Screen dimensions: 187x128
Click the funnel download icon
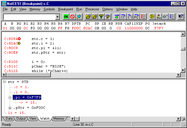click(101, 17)
